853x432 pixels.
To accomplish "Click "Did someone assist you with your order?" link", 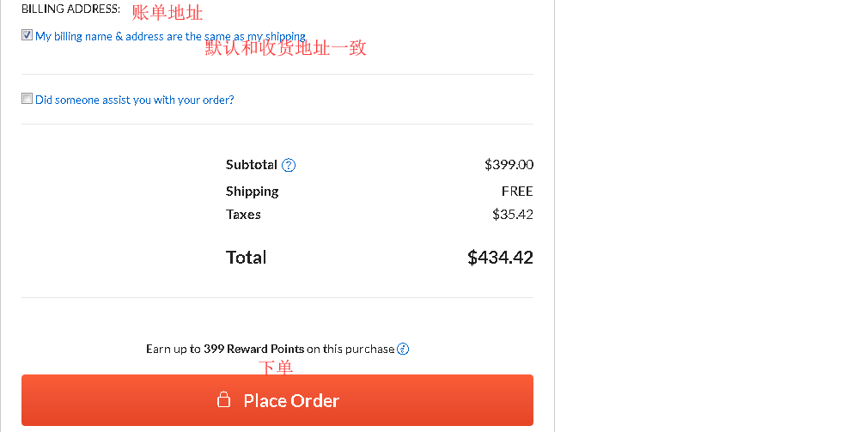I will (134, 100).
